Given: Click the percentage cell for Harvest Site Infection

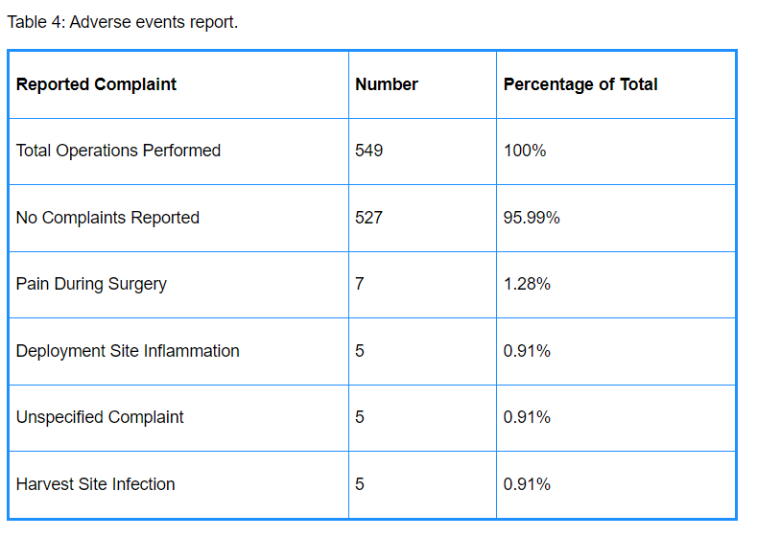Looking at the screenshot, I should (x=527, y=484).
